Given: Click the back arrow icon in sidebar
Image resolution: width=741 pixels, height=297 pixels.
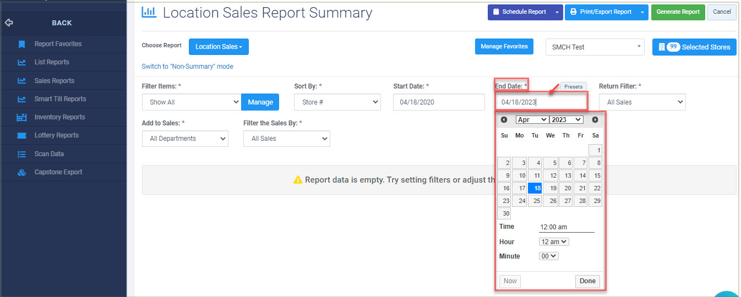Looking at the screenshot, I should tap(8, 23).
